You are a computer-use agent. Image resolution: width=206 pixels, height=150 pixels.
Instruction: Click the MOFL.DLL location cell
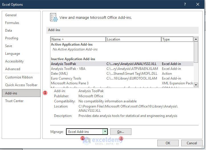[x=132, y=74]
